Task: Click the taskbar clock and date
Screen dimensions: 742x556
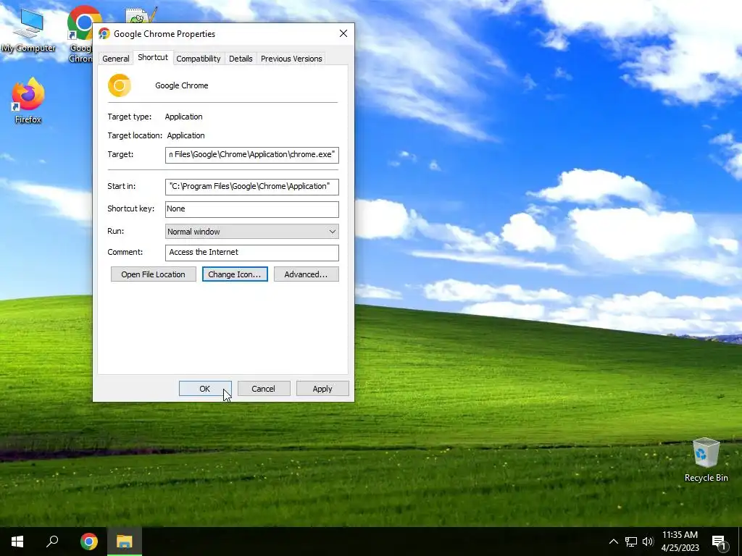Action: [x=680, y=542]
